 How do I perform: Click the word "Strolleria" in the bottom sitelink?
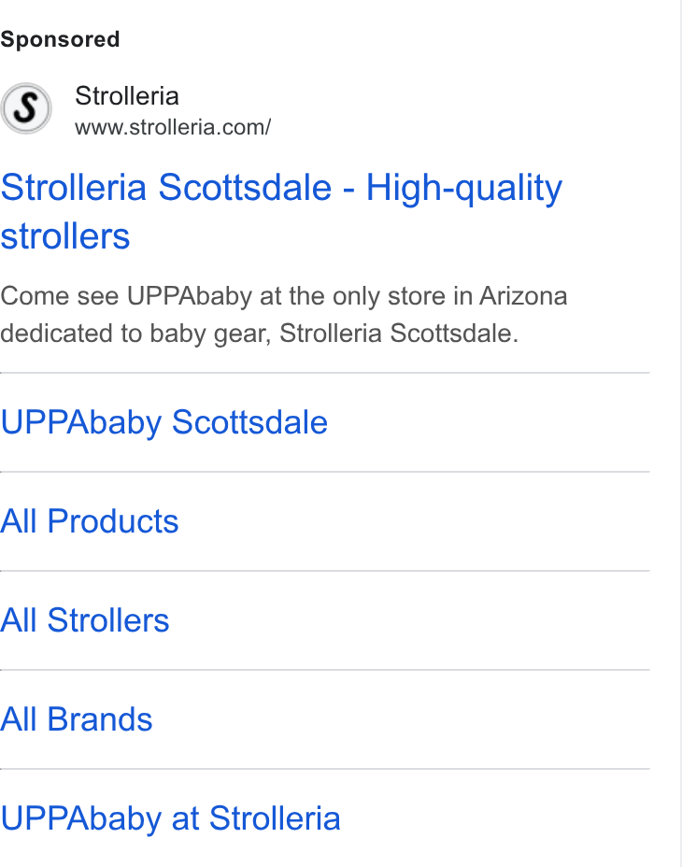click(x=275, y=818)
